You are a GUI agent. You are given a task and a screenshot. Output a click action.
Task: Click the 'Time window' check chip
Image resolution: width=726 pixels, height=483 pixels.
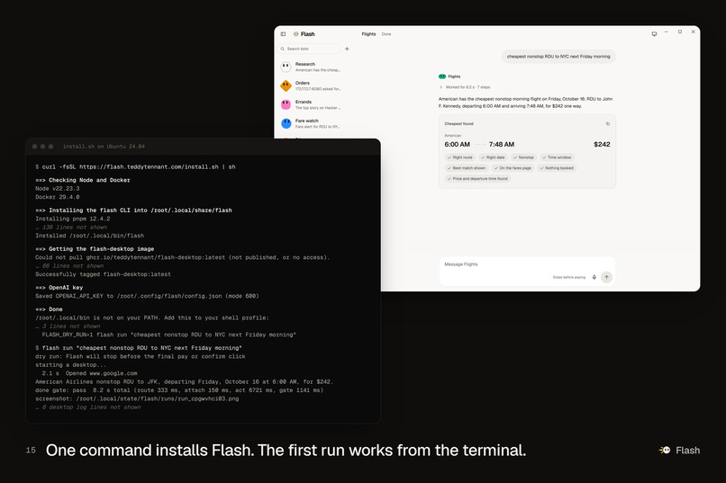[557, 157]
